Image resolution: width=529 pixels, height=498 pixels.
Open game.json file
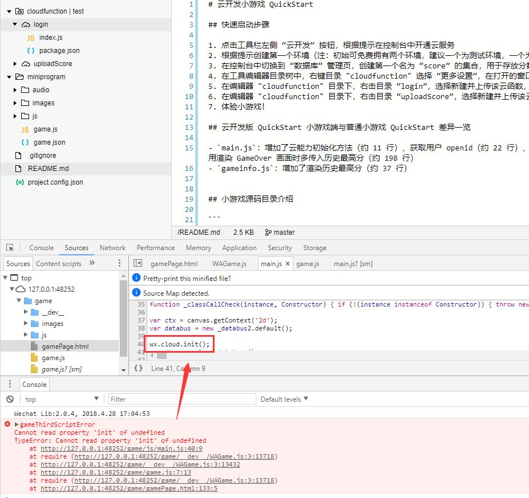(49, 142)
